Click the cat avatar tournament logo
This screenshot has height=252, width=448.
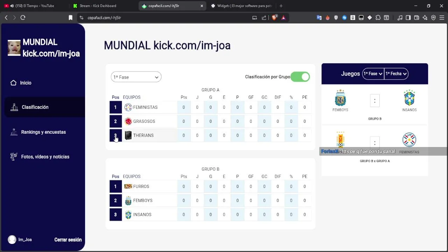tap(14, 48)
